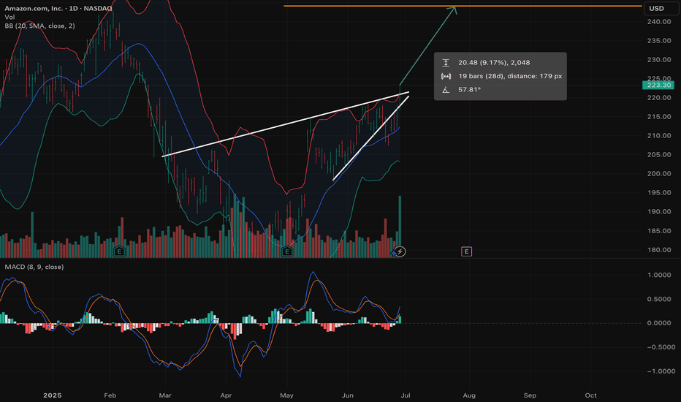Click the '20.48 (9.17%), 2,048' measurement text
This screenshot has height=402, width=681.
494,63
